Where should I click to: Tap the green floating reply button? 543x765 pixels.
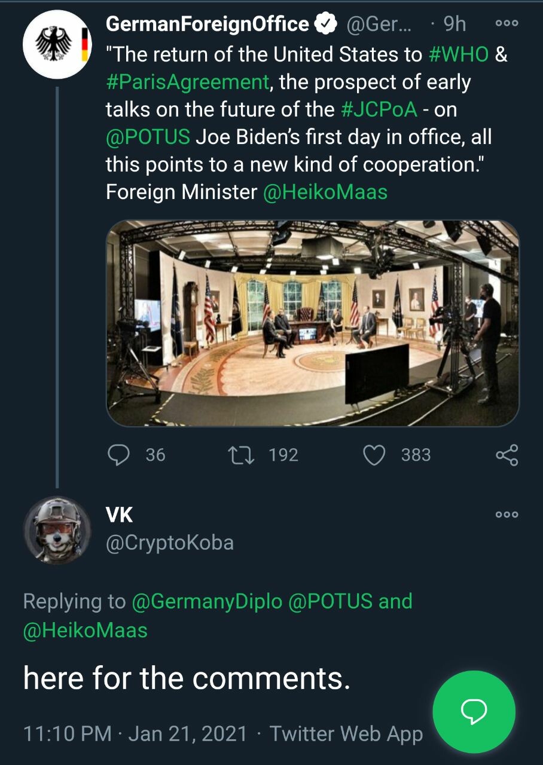(474, 712)
